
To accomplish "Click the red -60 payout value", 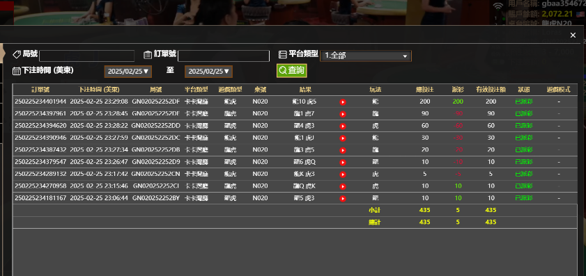I will (x=457, y=126).
